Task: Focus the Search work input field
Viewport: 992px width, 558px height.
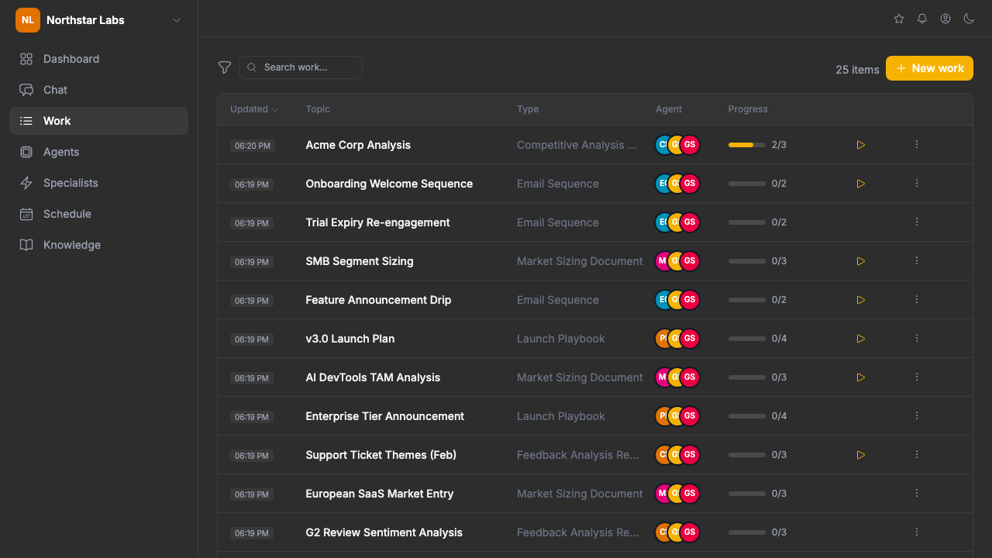Action: point(301,67)
